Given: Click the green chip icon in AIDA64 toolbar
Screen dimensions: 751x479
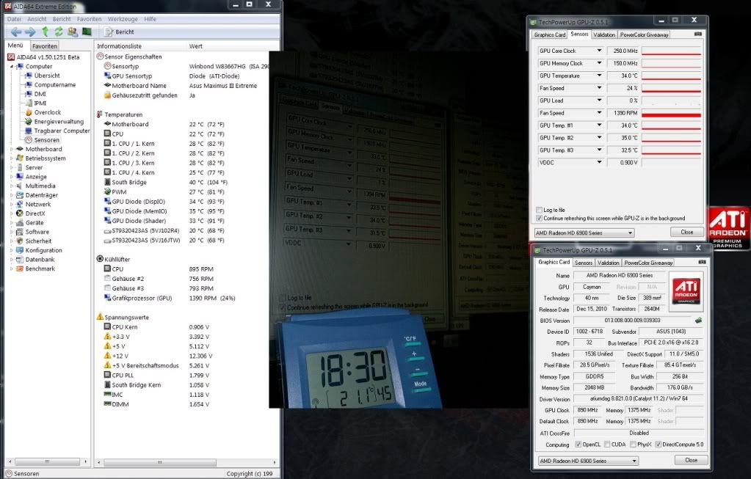Looking at the screenshot, I should click(x=87, y=32).
